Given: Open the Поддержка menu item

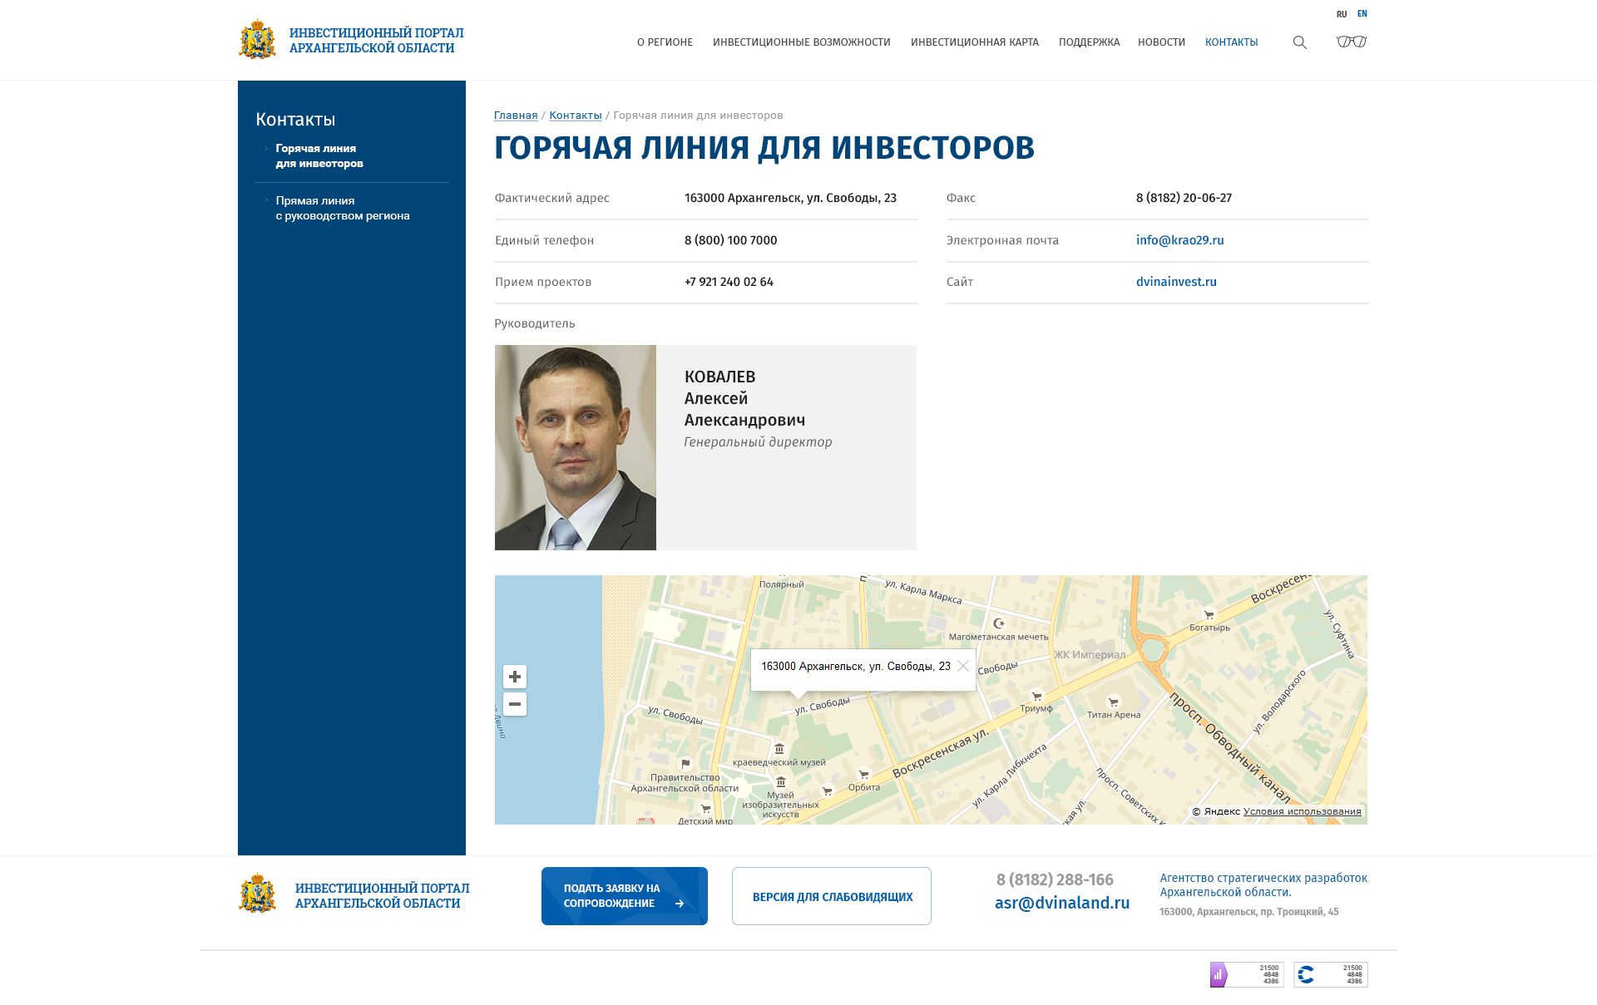Looking at the screenshot, I should [x=1089, y=42].
